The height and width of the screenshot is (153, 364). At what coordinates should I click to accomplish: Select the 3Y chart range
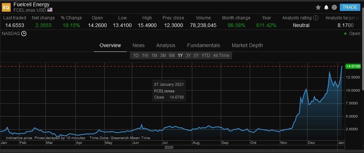[x=188, y=55]
